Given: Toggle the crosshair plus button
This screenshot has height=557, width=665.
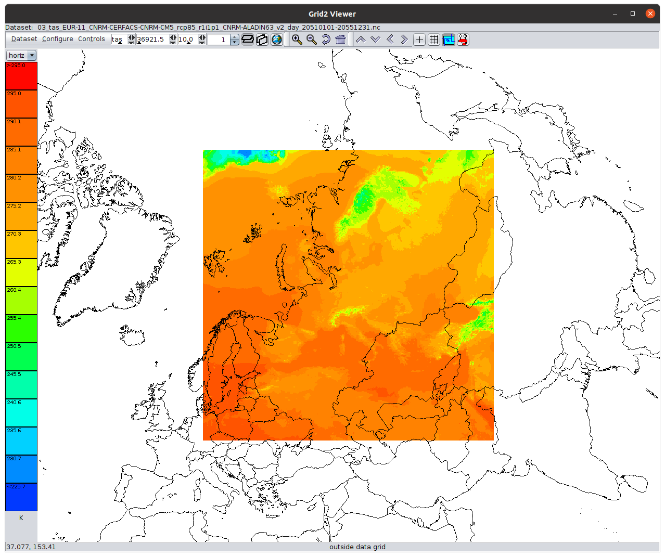Looking at the screenshot, I should 419,40.
